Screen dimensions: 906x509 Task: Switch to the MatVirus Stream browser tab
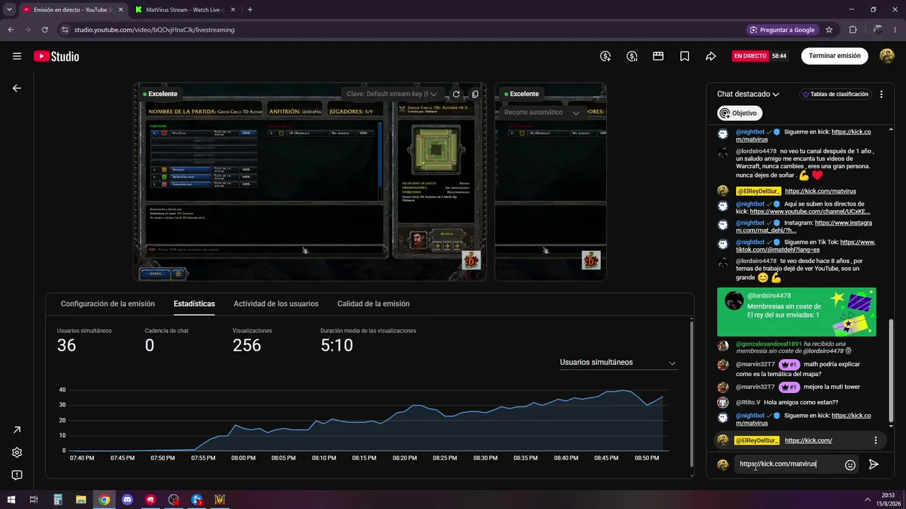(x=184, y=10)
